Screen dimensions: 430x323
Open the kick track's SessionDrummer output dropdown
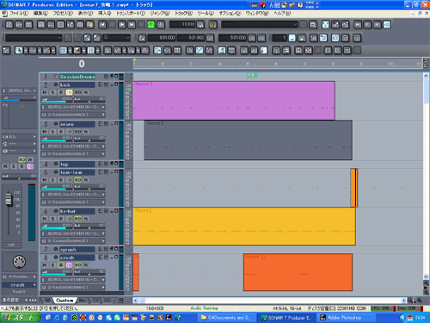pyautogui.click(x=73, y=115)
